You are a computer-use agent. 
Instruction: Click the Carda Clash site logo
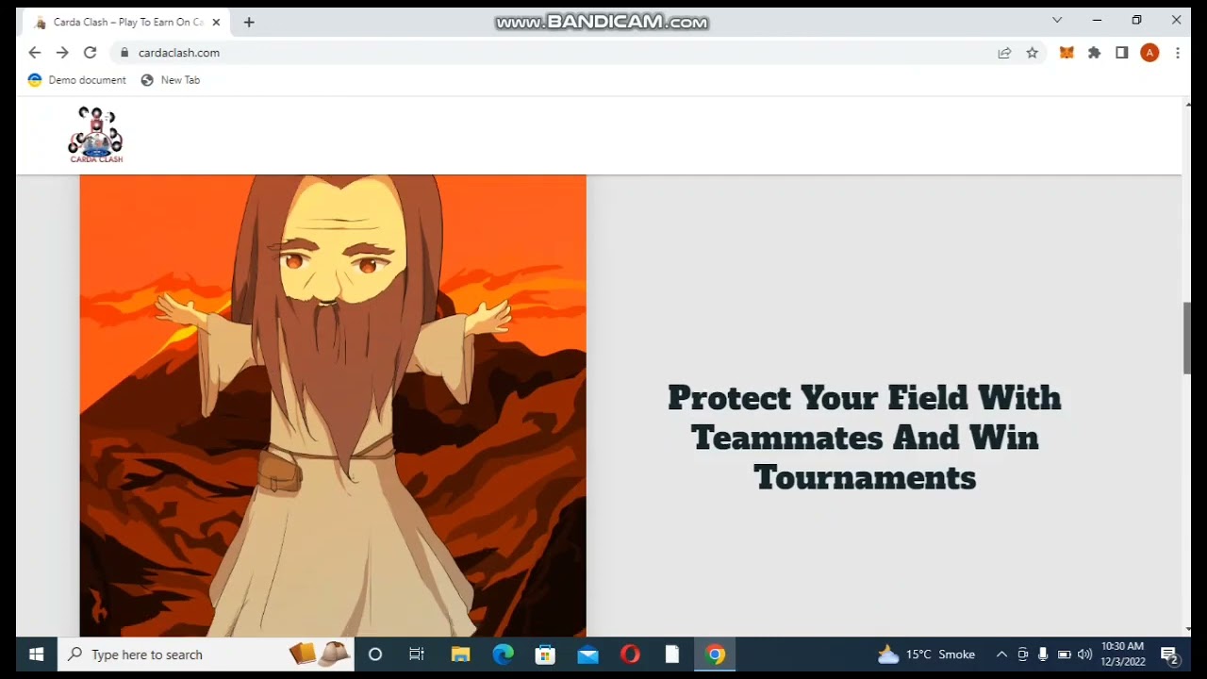pos(95,135)
